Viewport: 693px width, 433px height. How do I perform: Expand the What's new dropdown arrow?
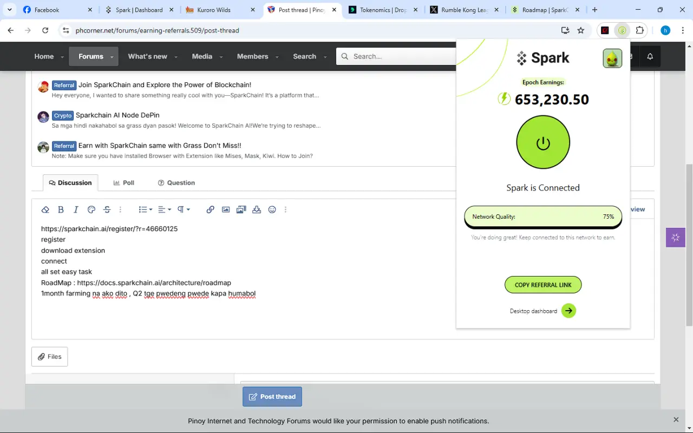pos(176,57)
